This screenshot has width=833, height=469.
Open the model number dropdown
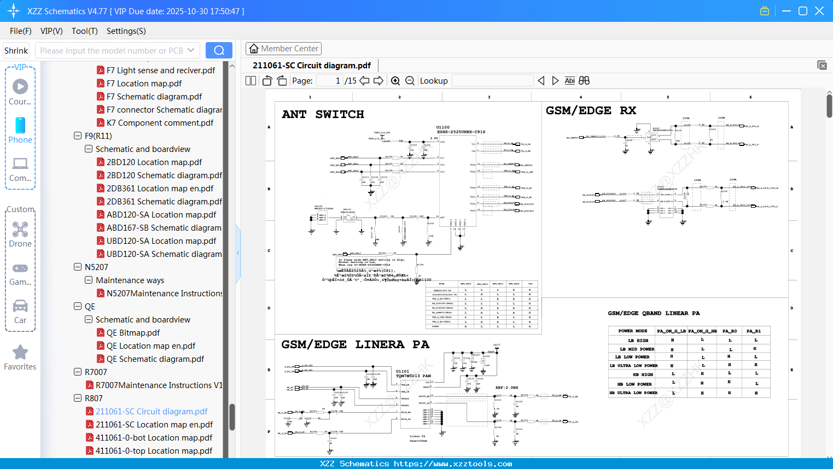point(191,50)
